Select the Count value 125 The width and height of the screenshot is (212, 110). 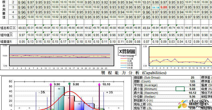click(x=193, y=81)
